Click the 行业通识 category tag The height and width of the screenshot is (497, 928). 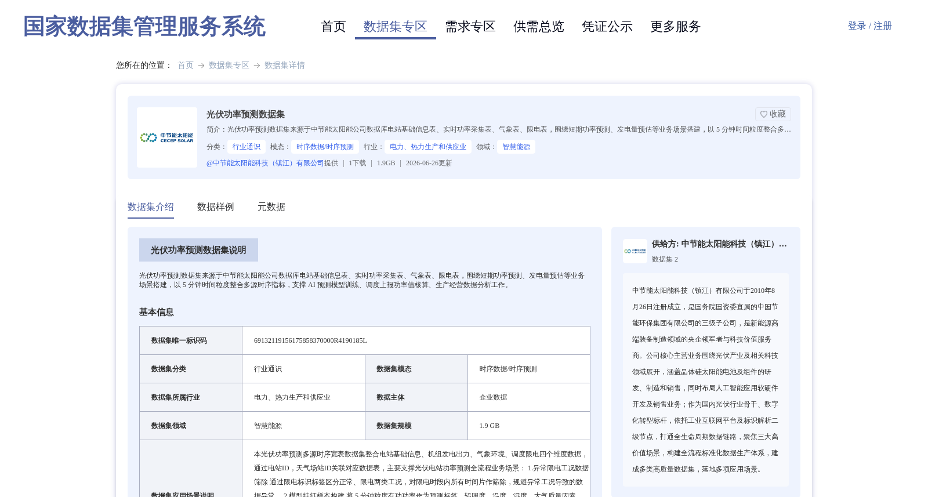click(246, 147)
